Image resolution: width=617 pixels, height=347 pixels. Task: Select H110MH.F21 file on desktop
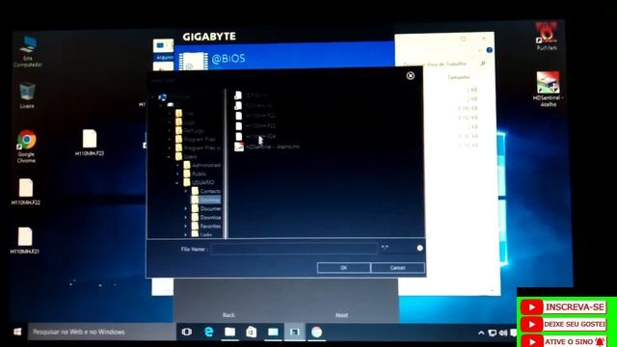[25, 241]
